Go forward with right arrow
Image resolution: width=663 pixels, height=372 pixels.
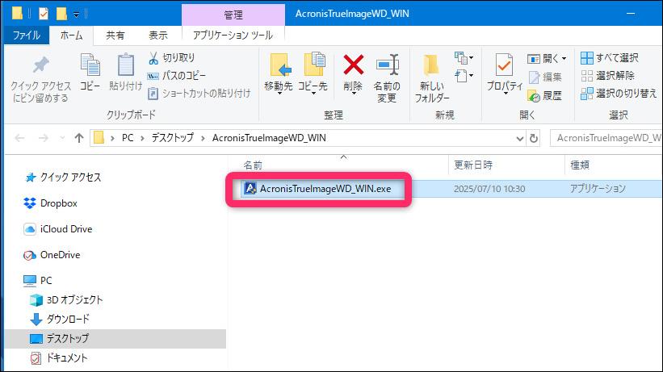tap(43, 138)
